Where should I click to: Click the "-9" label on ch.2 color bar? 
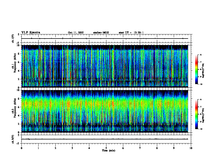click(x=200, y=122)
